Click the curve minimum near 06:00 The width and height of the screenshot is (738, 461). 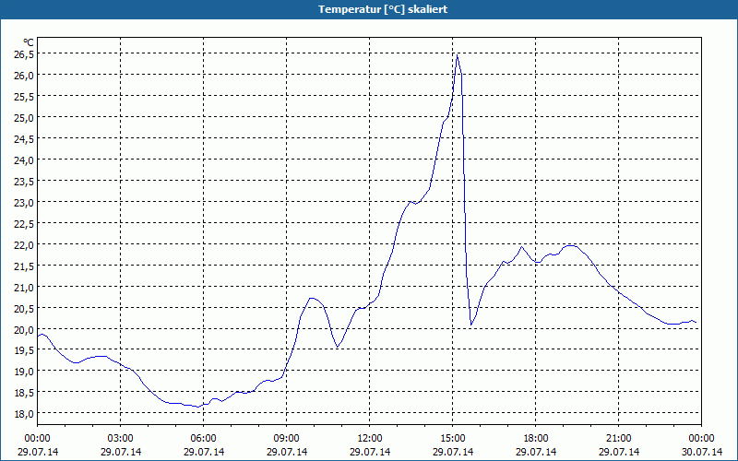198,407
